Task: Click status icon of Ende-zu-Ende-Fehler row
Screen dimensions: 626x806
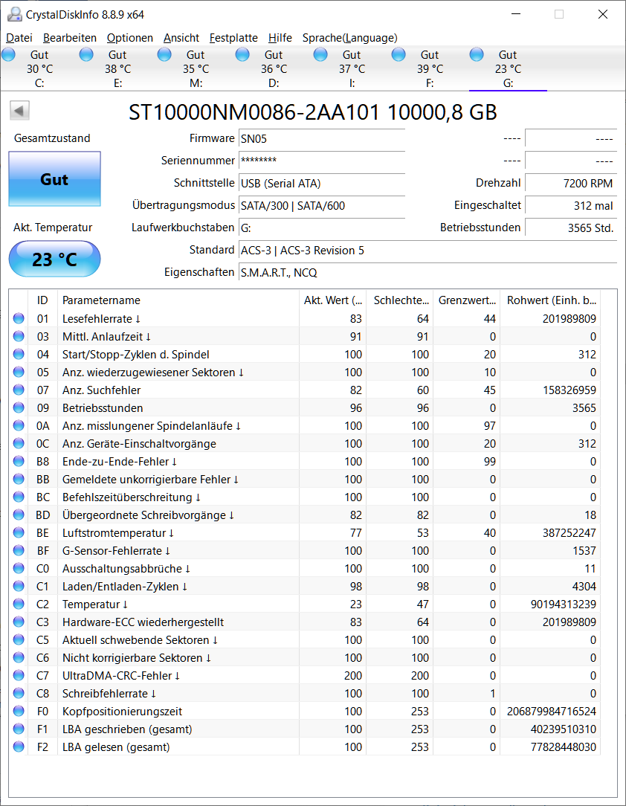Action: point(19,461)
